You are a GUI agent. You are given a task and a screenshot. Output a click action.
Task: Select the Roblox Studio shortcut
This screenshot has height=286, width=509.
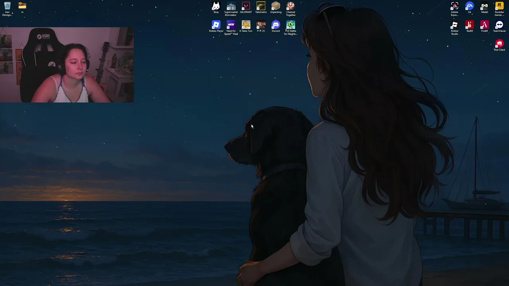tap(455, 28)
